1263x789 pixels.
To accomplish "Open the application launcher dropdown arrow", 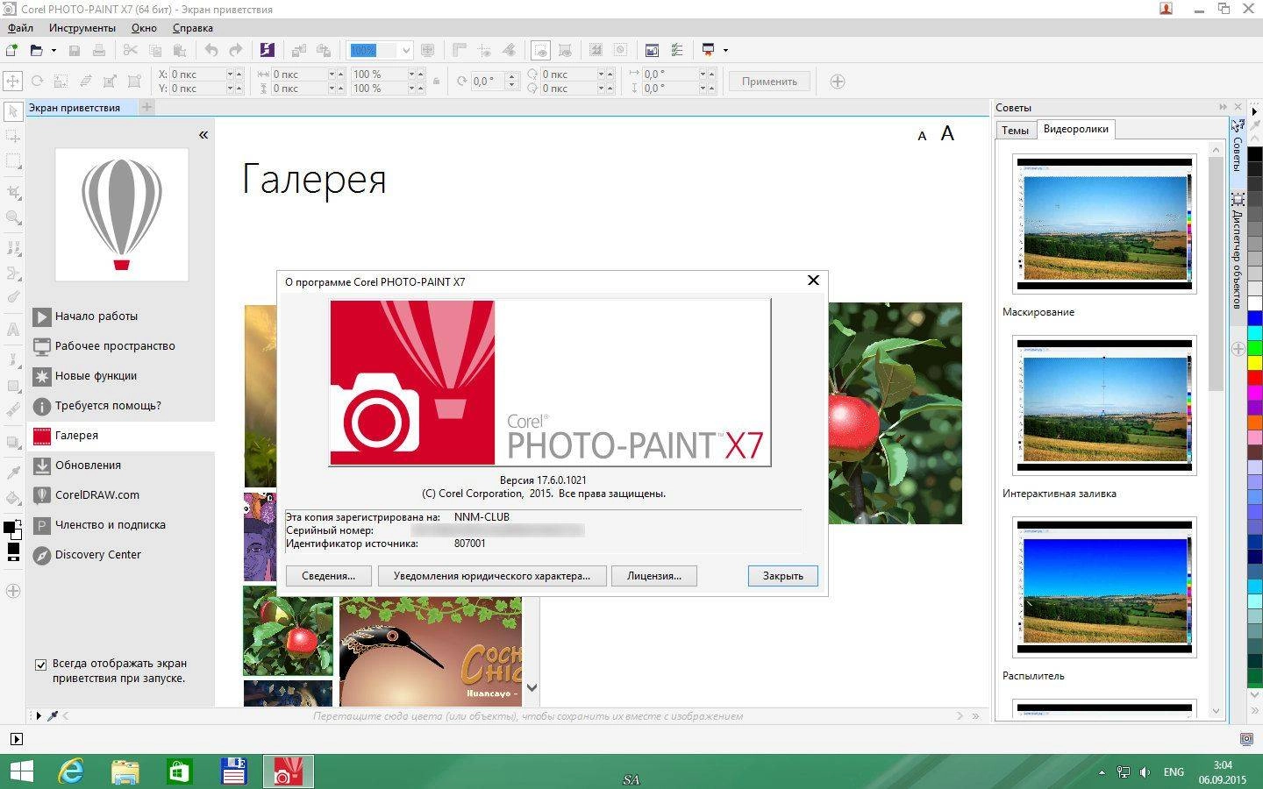I will coord(725,50).
